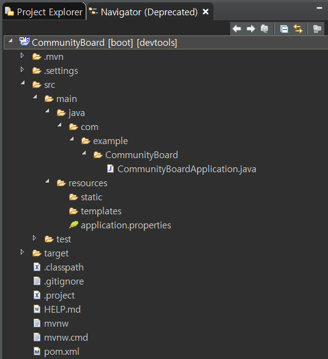Select the HELP.md file name
Screen dimensions: 328x359
[x=62, y=310]
